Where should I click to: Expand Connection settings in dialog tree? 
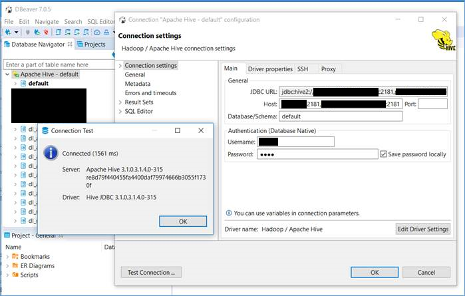click(x=120, y=66)
